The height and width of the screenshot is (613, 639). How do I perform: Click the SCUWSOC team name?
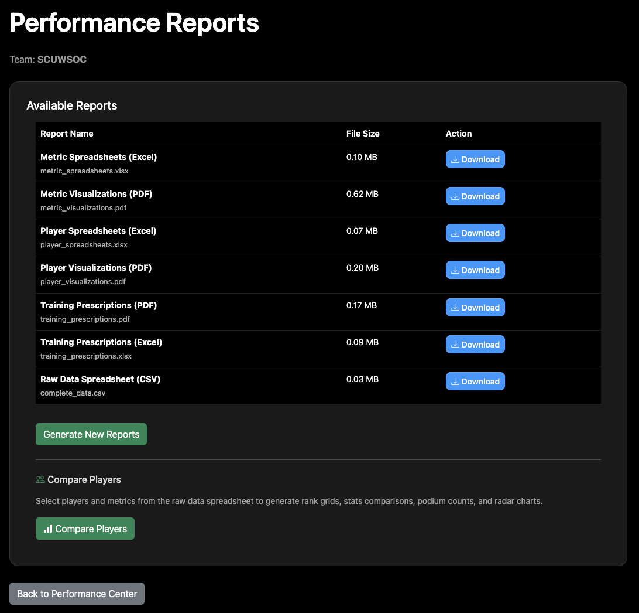pyautogui.click(x=62, y=59)
